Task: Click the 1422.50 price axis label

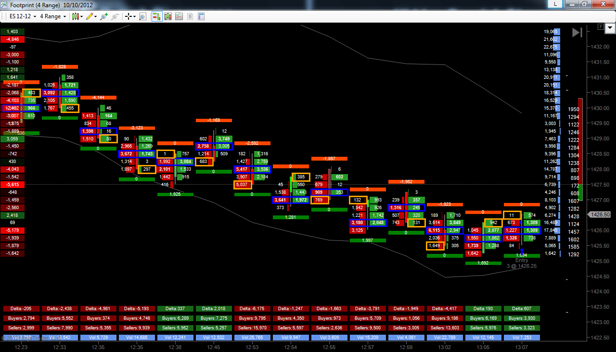Action: click(x=600, y=338)
